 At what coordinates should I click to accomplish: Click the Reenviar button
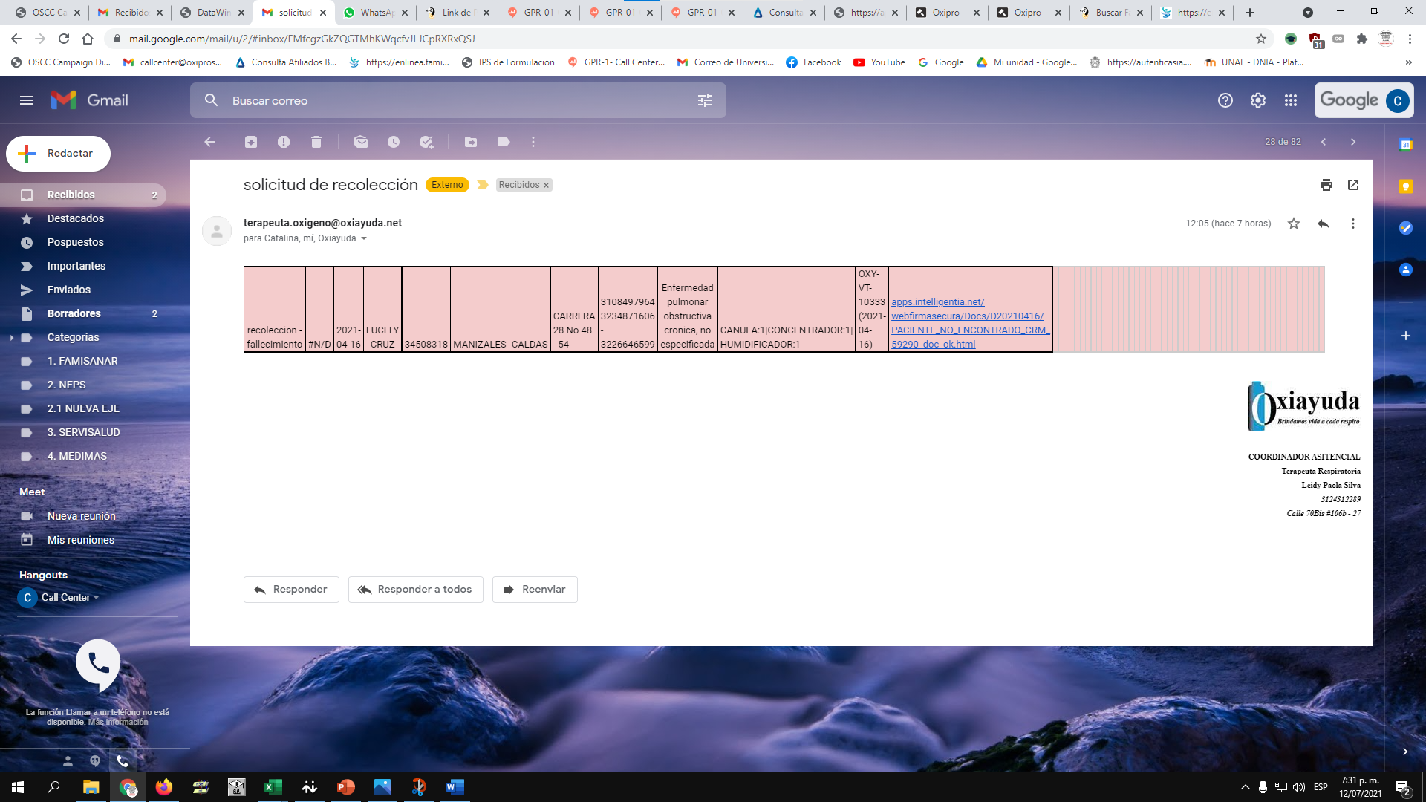(x=535, y=590)
